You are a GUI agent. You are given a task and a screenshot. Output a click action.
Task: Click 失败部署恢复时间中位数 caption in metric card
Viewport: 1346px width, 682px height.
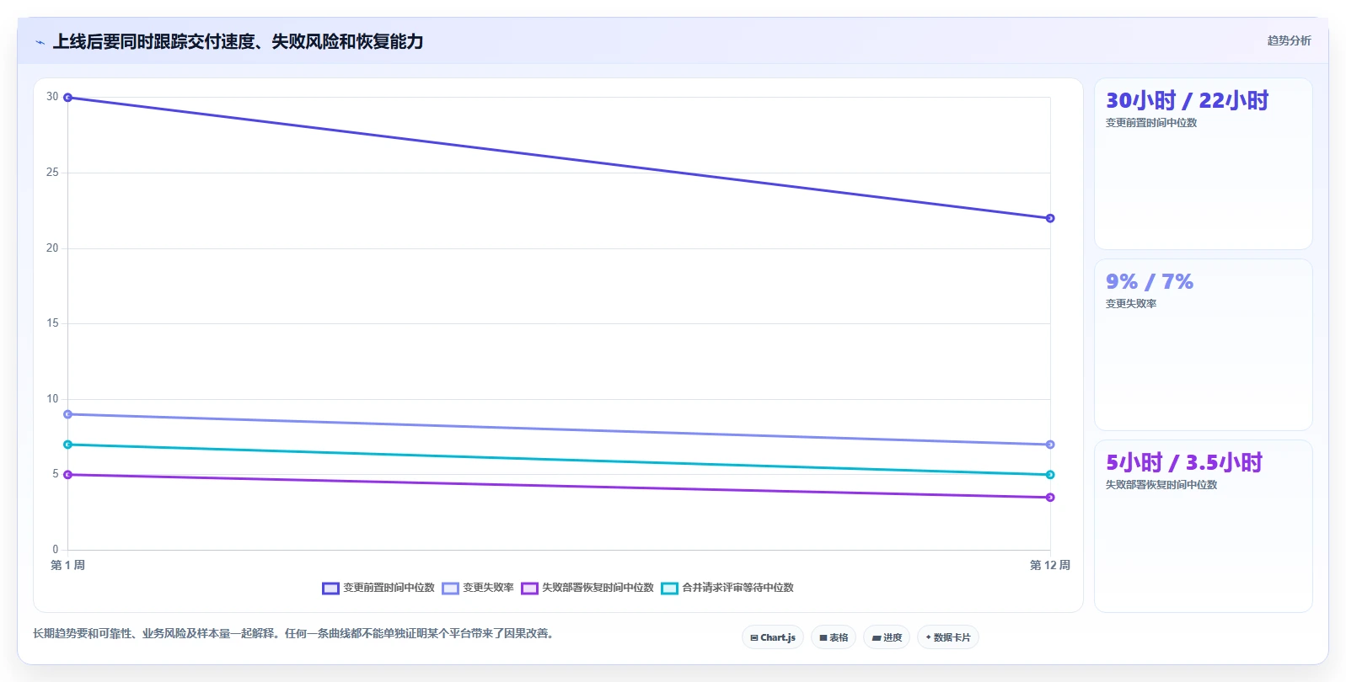pos(1161,485)
